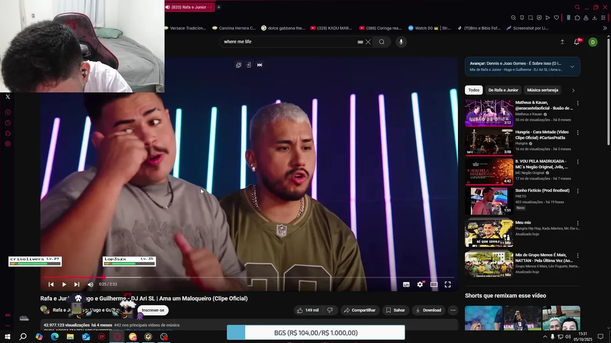
Task: Select the Todos filter chip
Action: (x=474, y=90)
